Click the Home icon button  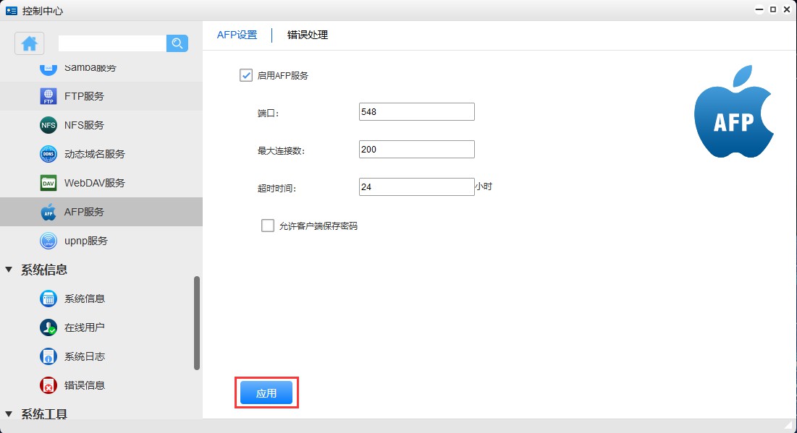(30, 43)
